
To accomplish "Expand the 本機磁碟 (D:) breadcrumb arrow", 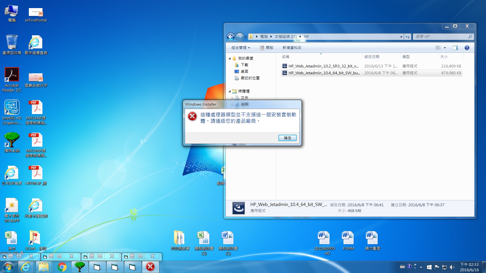I will 300,37.
